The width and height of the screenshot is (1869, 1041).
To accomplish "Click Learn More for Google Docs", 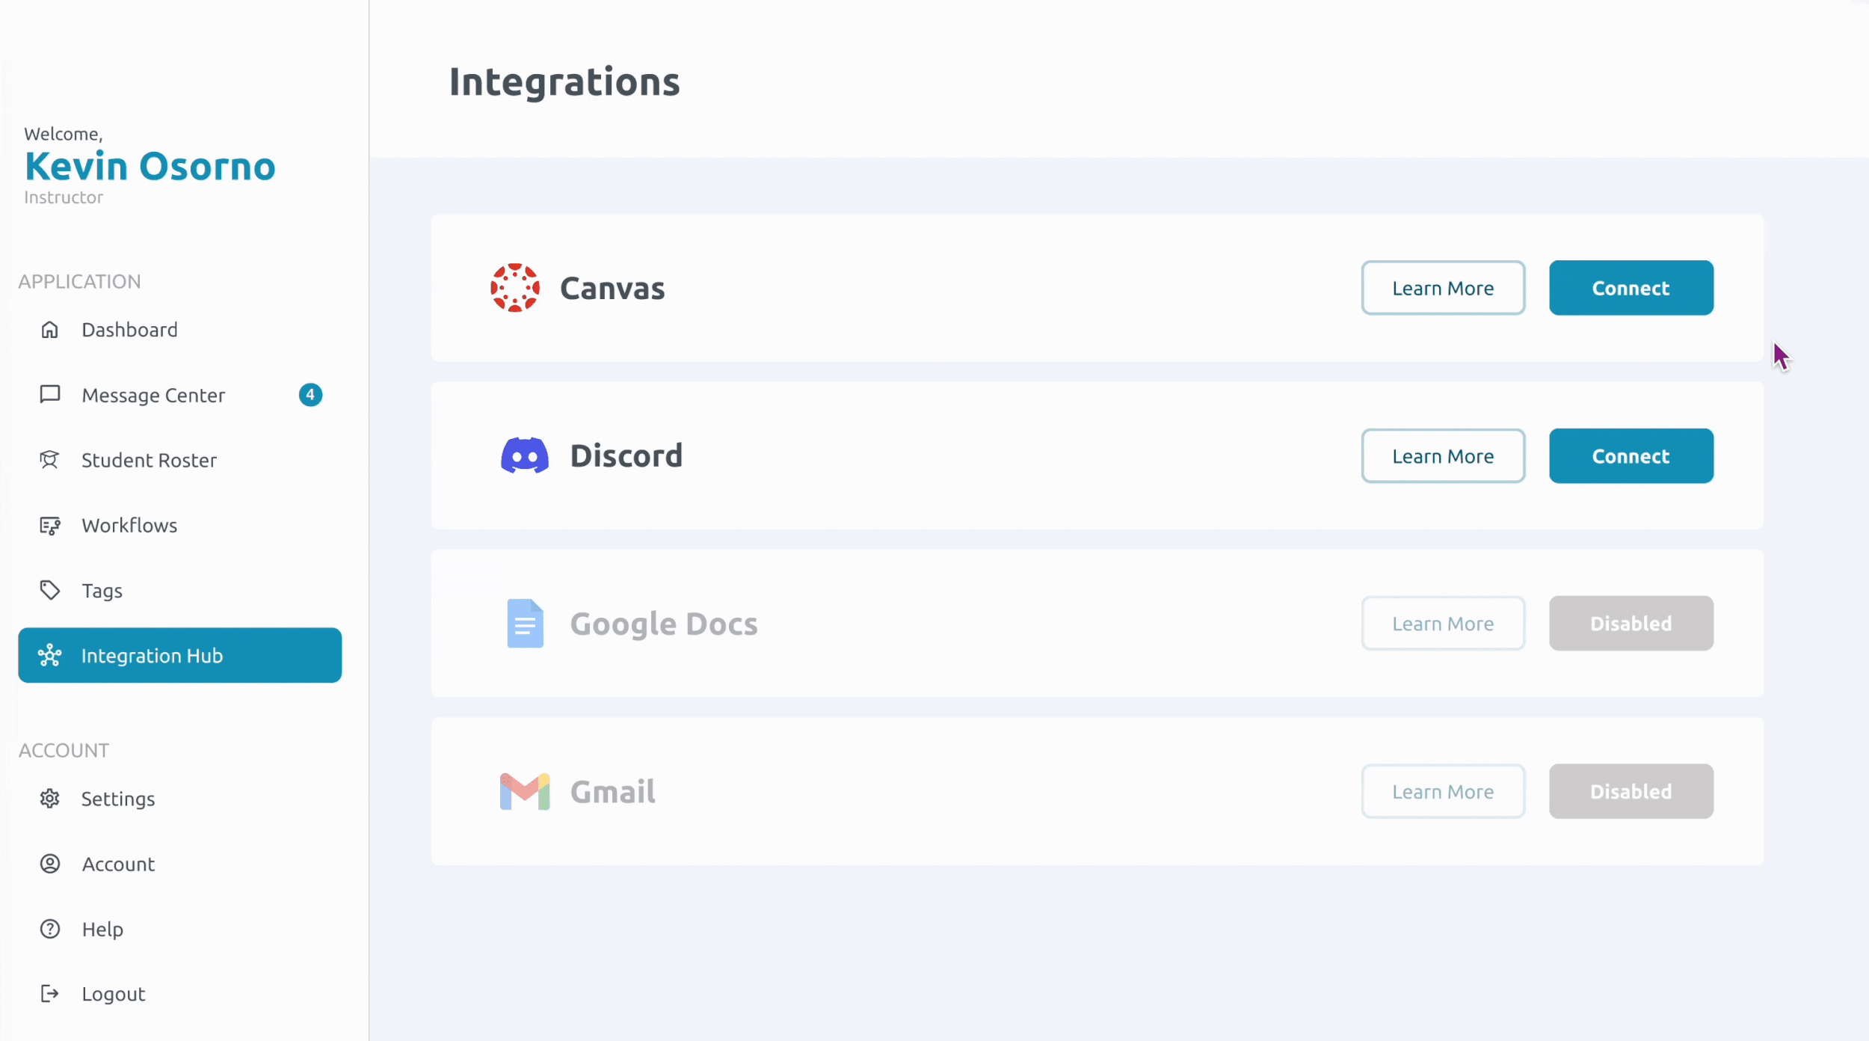I will pyautogui.click(x=1442, y=623).
